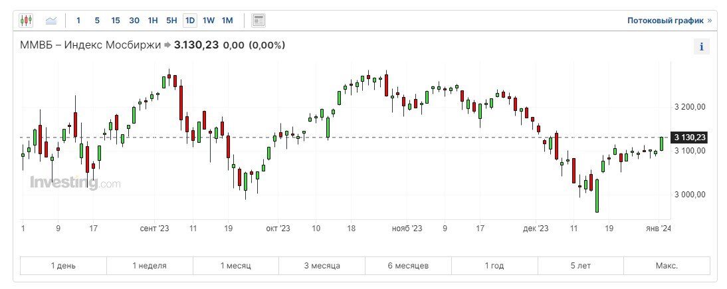
Task: Click the 0,00 (0,00%) change value
Action: [x=254, y=45]
